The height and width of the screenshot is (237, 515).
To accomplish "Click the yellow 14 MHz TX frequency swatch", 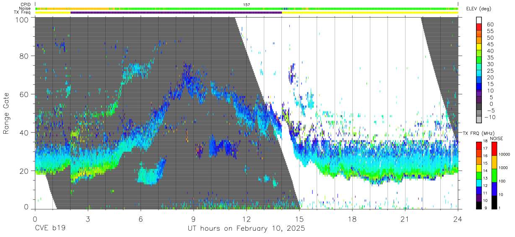I will 479,168.
